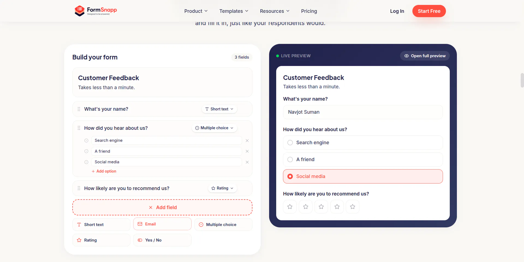524x262 pixels.
Task: Grab the drag handle for "What's your name?"
Action: [79, 109]
